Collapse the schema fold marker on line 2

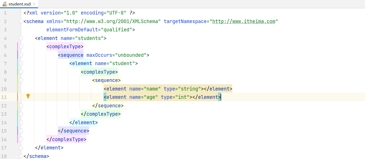pos(21,22)
